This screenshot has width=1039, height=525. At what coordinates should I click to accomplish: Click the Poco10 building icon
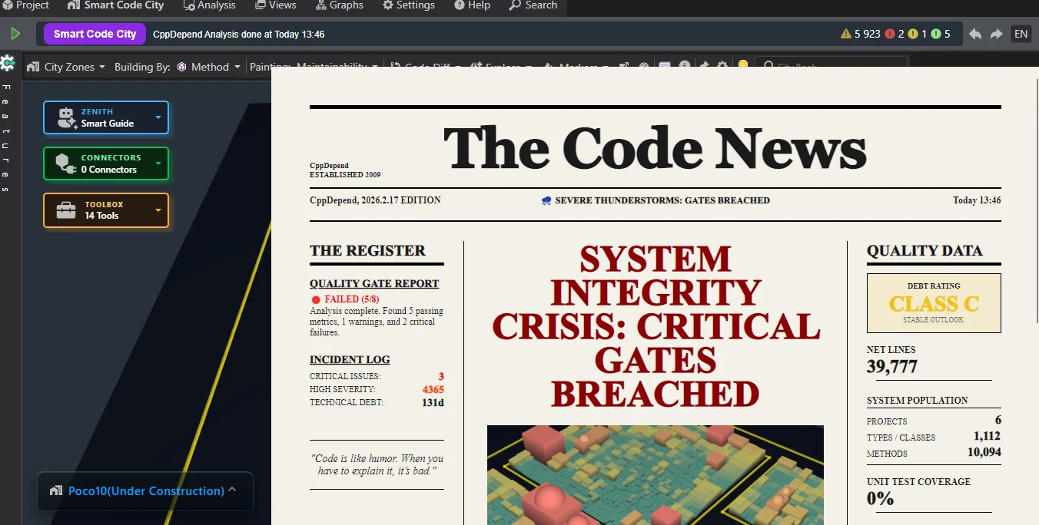pyautogui.click(x=55, y=491)
